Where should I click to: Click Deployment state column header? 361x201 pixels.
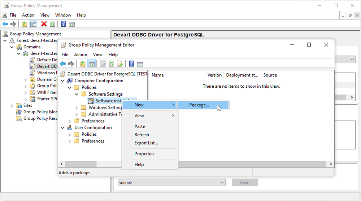[242, 75]
